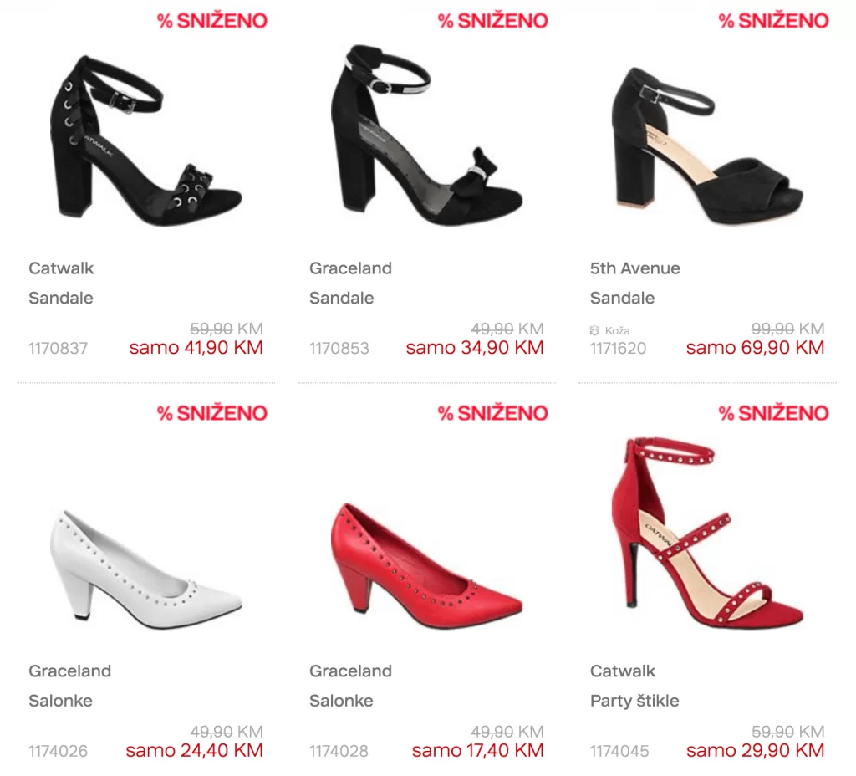The height and width of the screenshot is (776, 856).
Task: Open the 5th Avenue brand link
Action: click(635, 268)
